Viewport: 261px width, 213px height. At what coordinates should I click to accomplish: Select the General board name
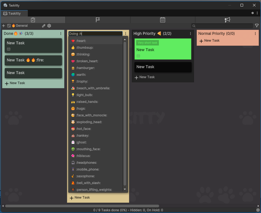(22, 26)
